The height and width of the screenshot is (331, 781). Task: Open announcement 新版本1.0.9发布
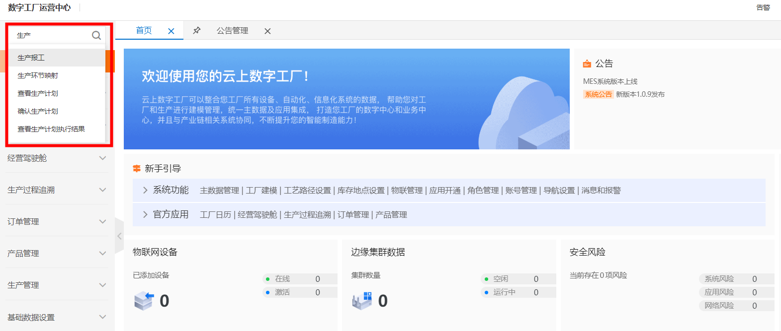(x=640, y=94)
